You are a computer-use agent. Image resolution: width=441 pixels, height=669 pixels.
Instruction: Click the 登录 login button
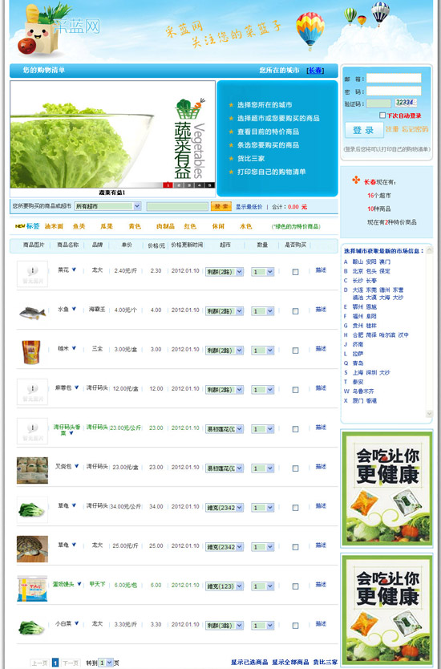[x=362, y=130]
